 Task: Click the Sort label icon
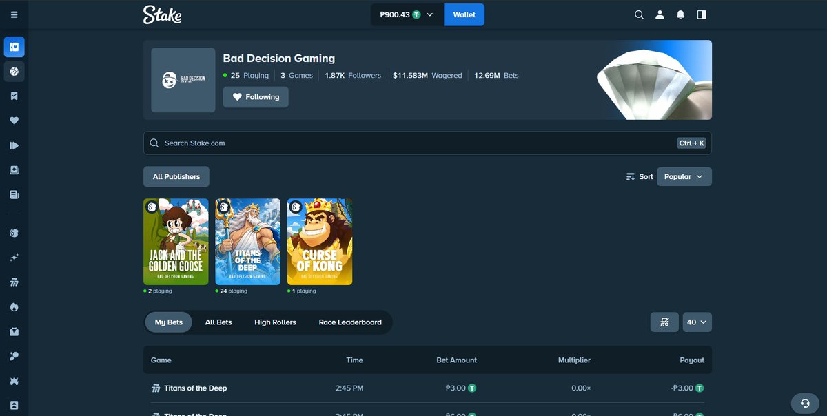click(631, 177)
